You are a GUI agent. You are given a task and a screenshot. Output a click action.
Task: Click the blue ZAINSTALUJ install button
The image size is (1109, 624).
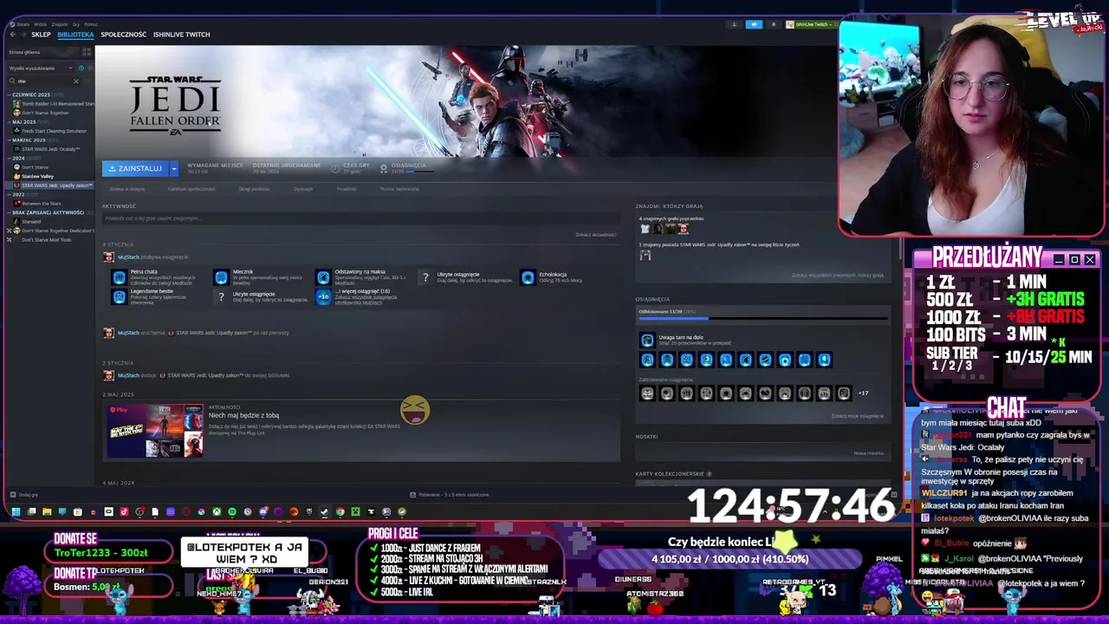tap(136, 168)
